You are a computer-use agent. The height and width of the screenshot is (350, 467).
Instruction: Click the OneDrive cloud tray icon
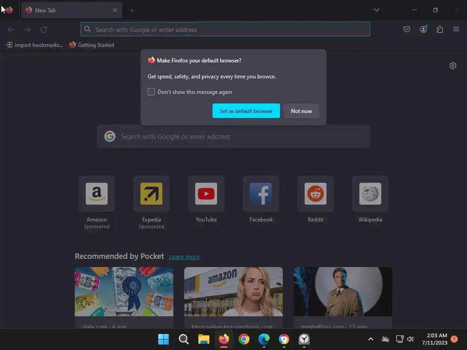[385, 339]
